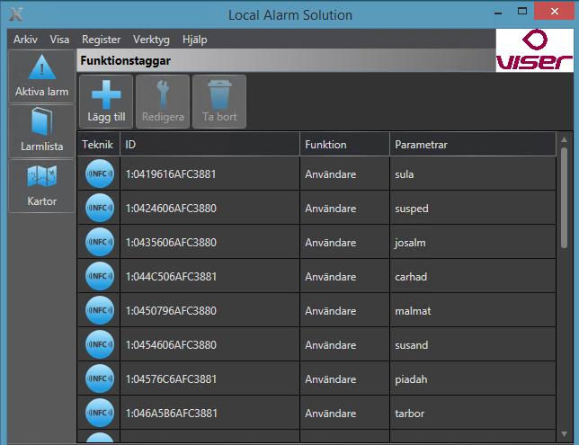Click the NFC icon for the susped row
The width and height of the screenshot is (579, 445).
pos(99,208)
